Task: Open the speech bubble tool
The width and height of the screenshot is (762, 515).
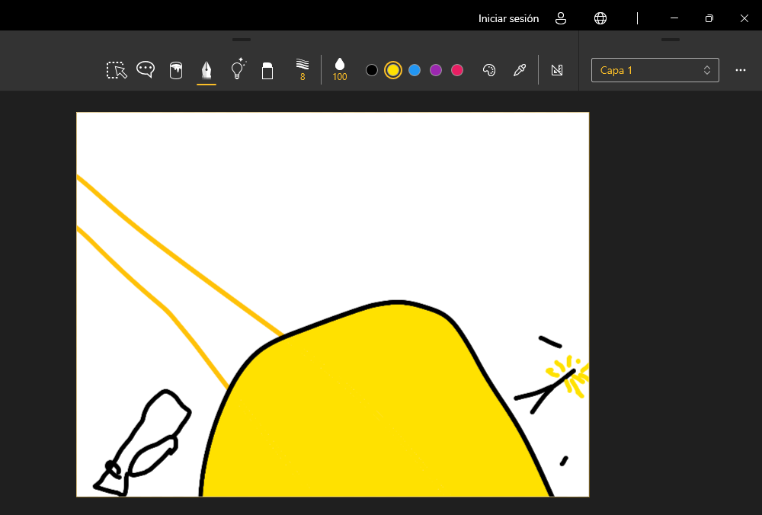Action: [x=146, y=69]
